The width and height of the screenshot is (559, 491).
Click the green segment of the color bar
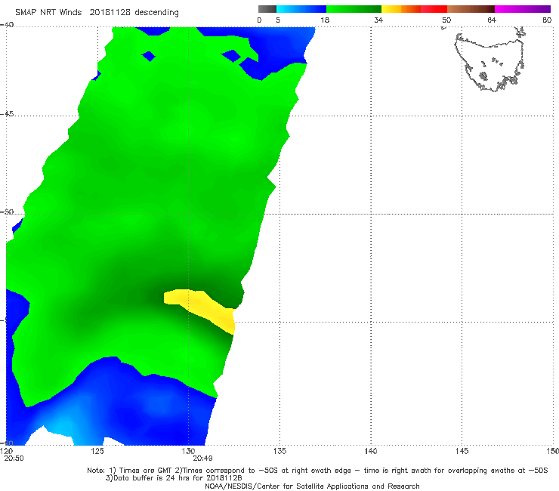click(x=354, y=9)
